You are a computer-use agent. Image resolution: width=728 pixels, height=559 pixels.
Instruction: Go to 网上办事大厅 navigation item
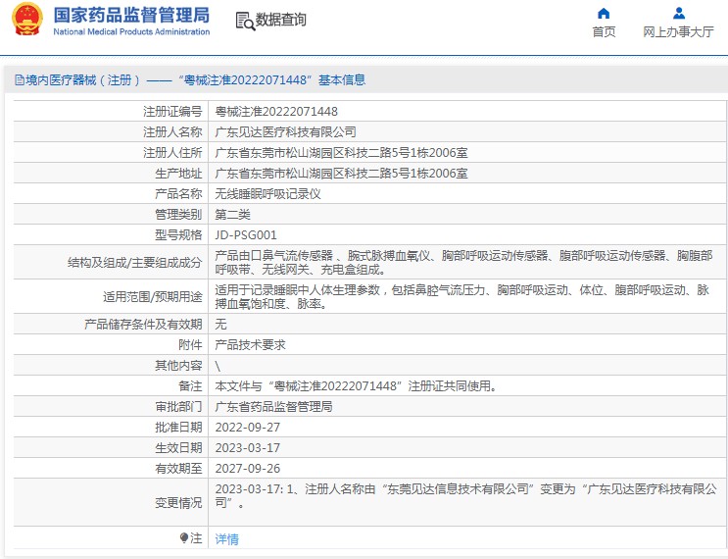coord(678,31)
